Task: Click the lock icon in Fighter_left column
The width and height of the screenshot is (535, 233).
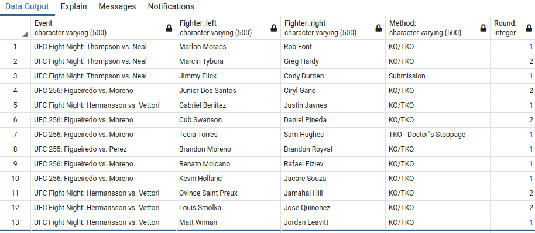Action: [273, 28]
